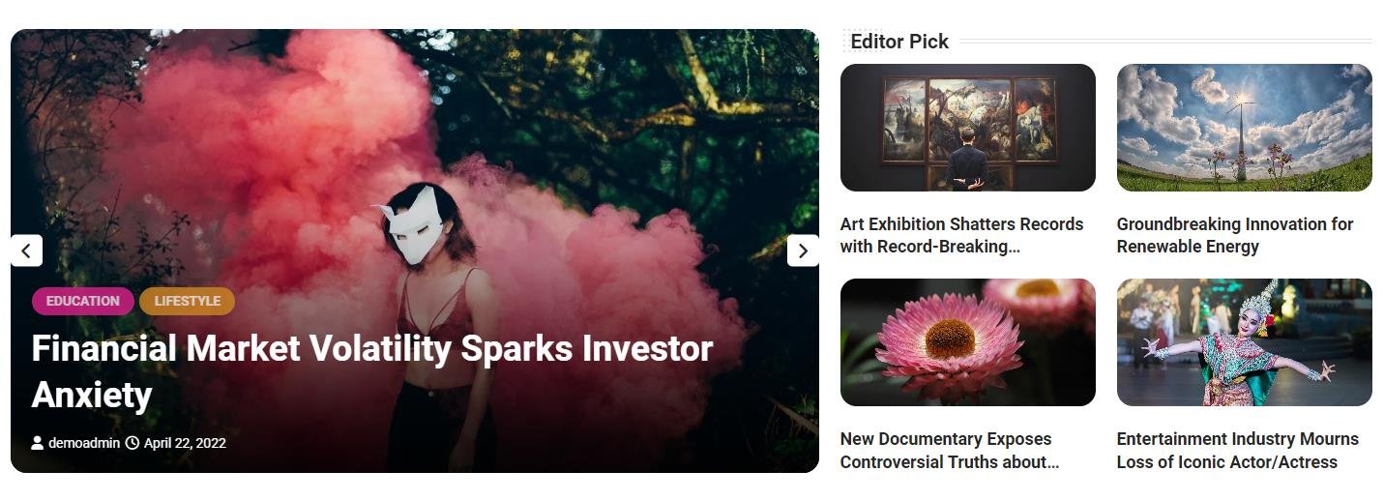Read Groundbreaking Innovation for Renewable Energy article
The width and height of the screenshot is (1384, 501).
tap(1235, 235)
